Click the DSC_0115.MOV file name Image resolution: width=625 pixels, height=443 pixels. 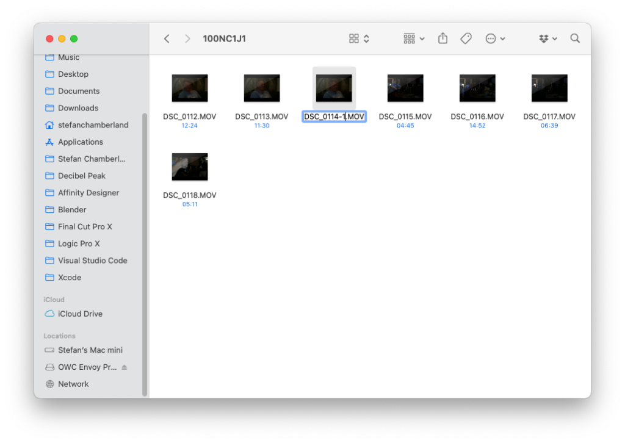tap(405, 117)
